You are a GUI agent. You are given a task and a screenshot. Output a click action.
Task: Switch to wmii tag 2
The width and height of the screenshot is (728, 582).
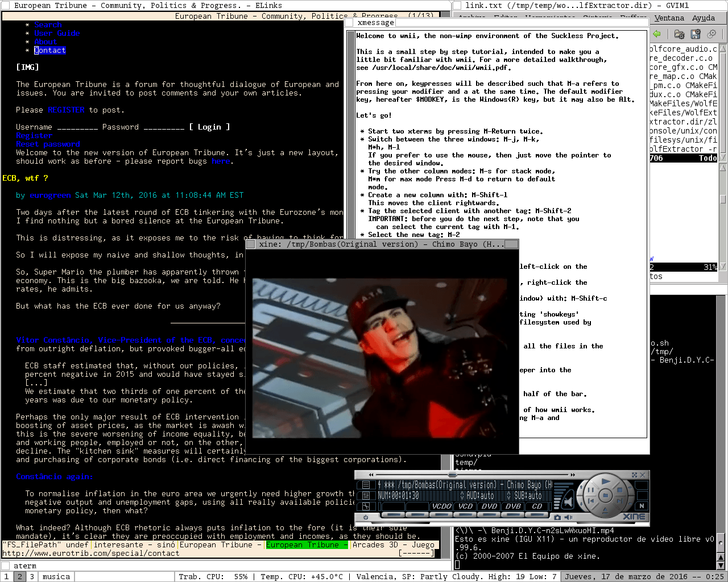(x=19, y=576)
